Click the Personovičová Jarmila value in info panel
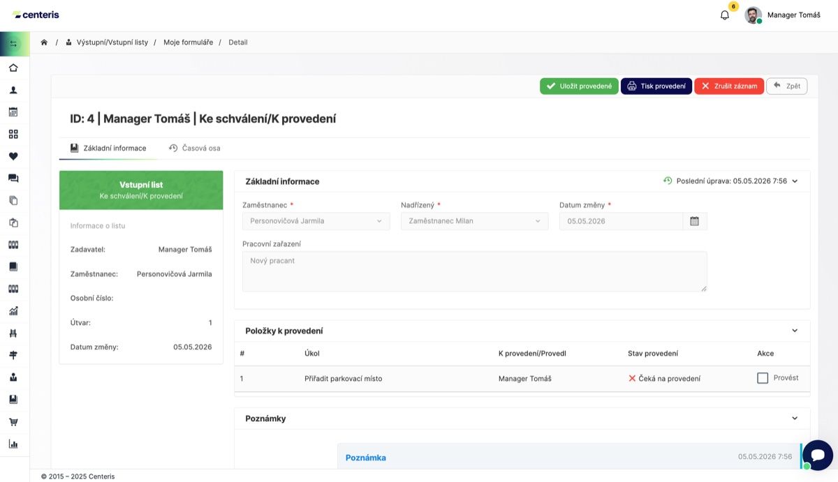The width and height of the screenshot is (838, 482). 175,274
